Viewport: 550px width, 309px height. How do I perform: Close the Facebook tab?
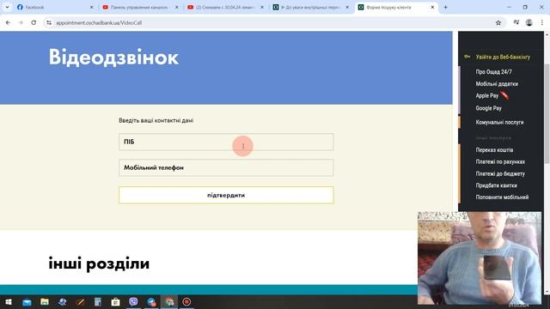92,7
